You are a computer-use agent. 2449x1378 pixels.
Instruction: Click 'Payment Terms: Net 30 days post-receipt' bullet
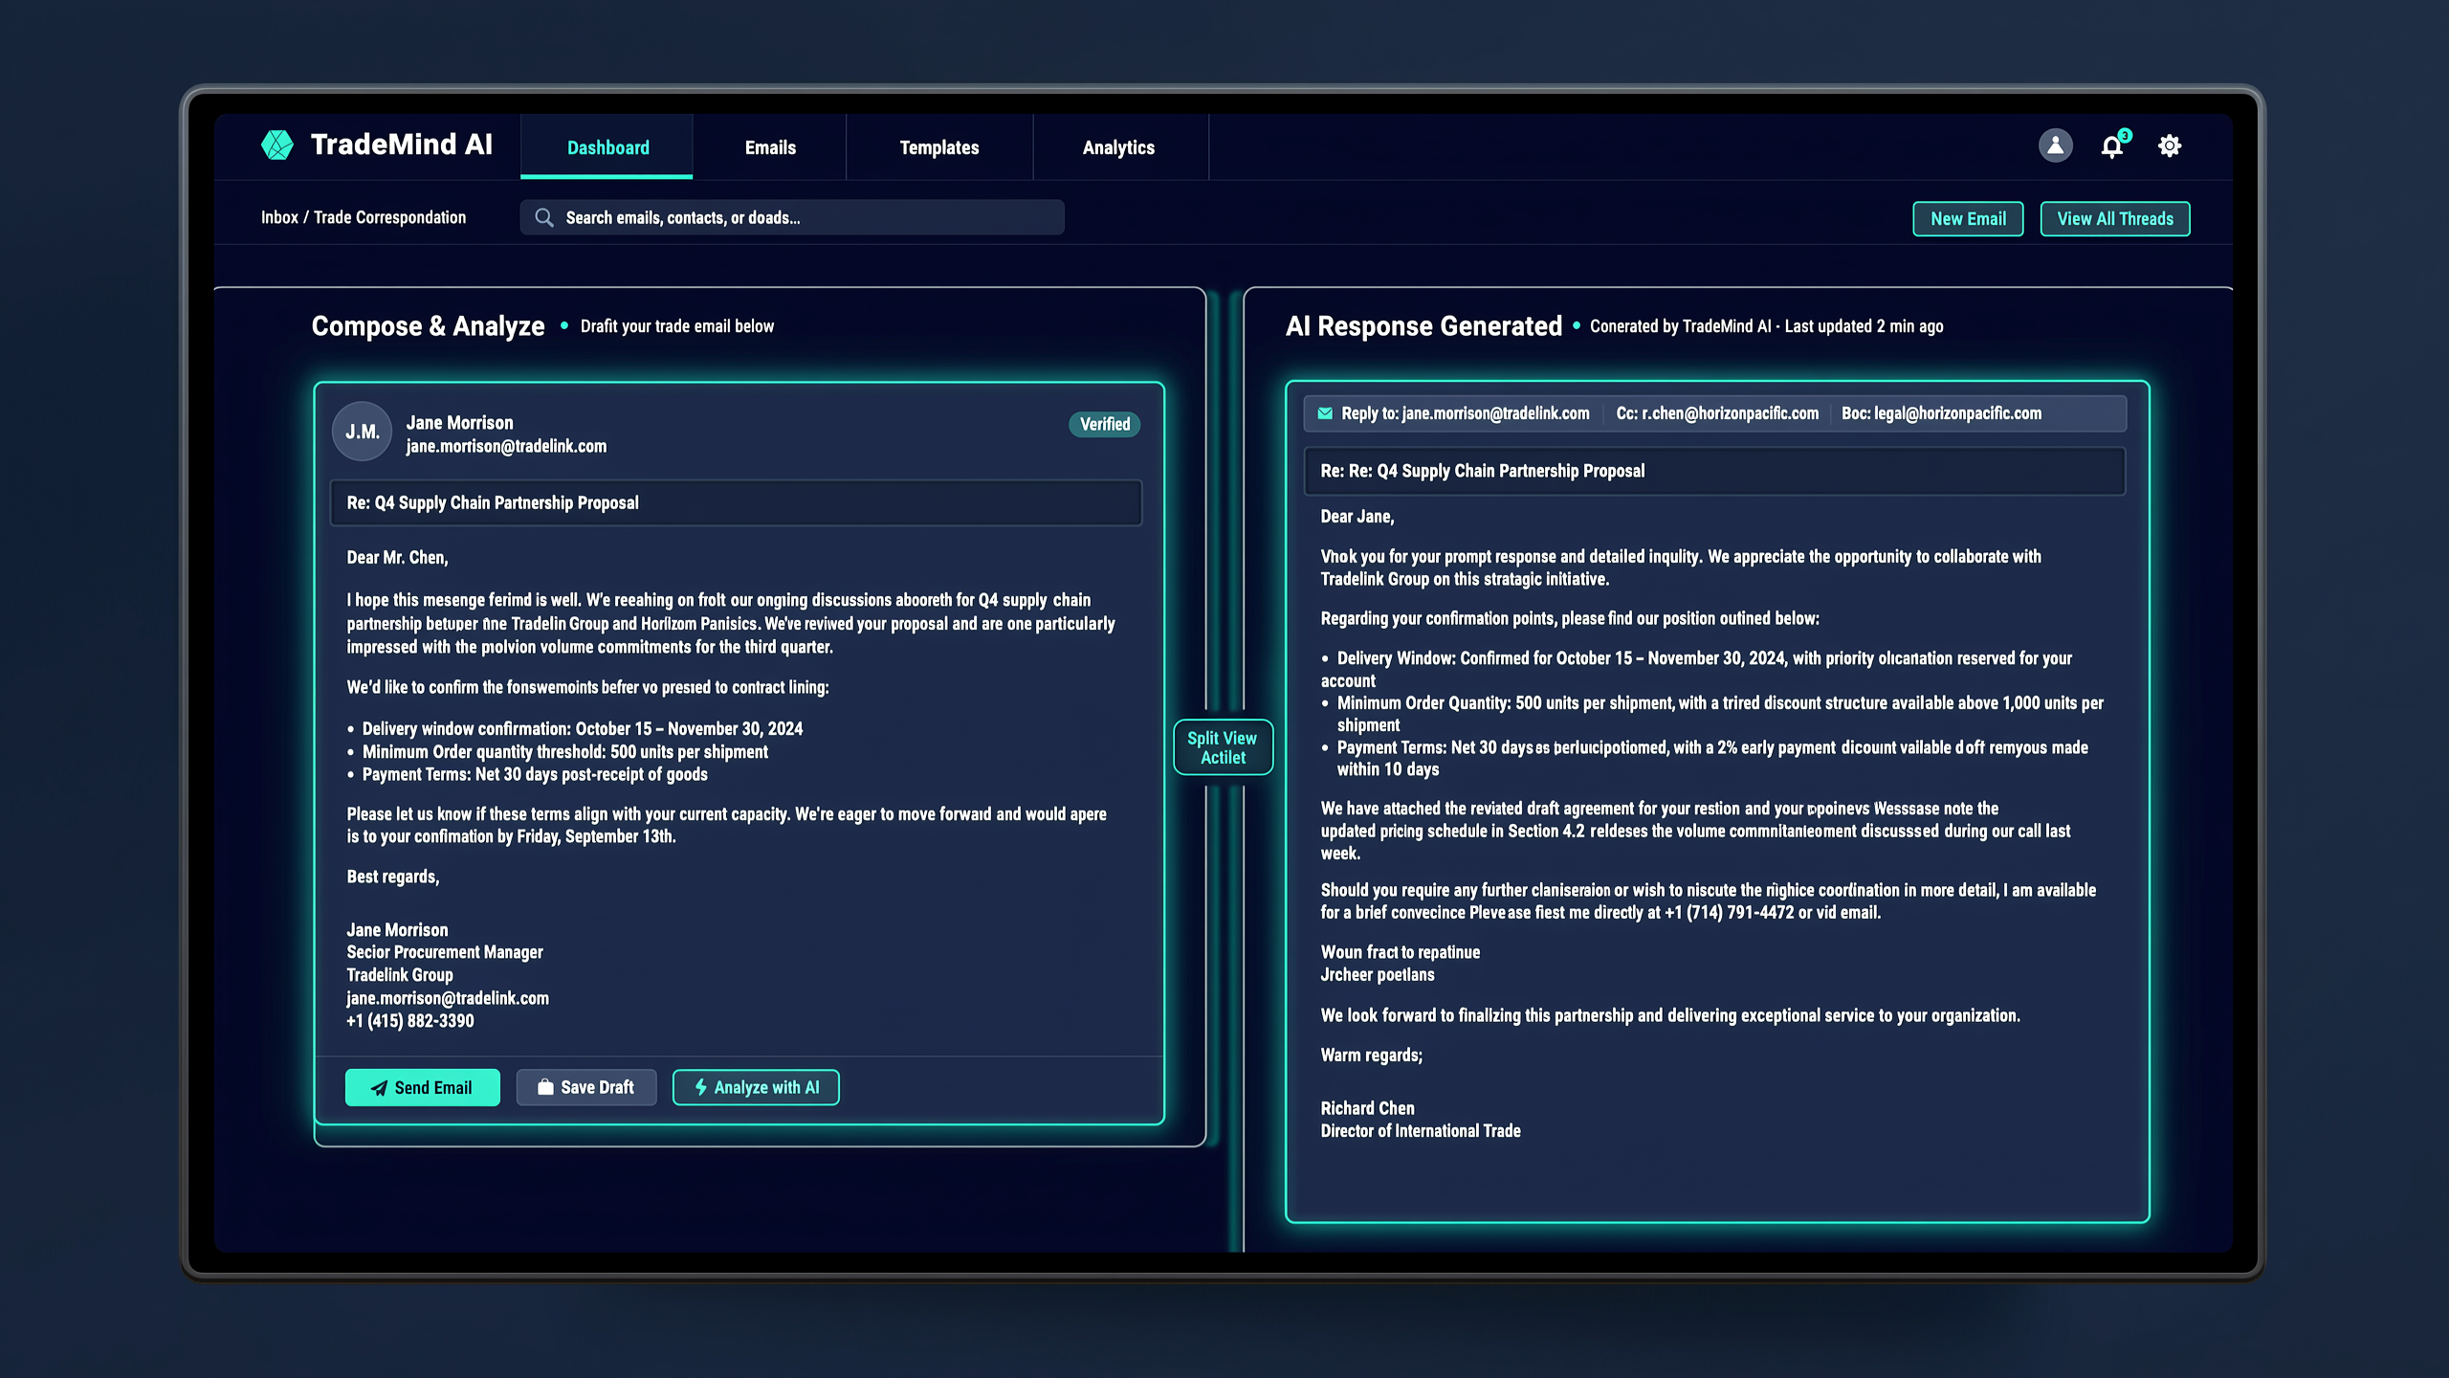535,774
